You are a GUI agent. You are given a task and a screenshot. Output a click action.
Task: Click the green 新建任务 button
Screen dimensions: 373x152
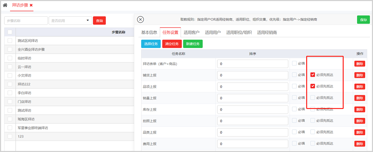click(x=193, y=44)
